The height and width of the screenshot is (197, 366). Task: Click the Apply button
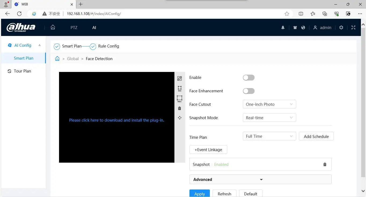(x=199, y=194)
